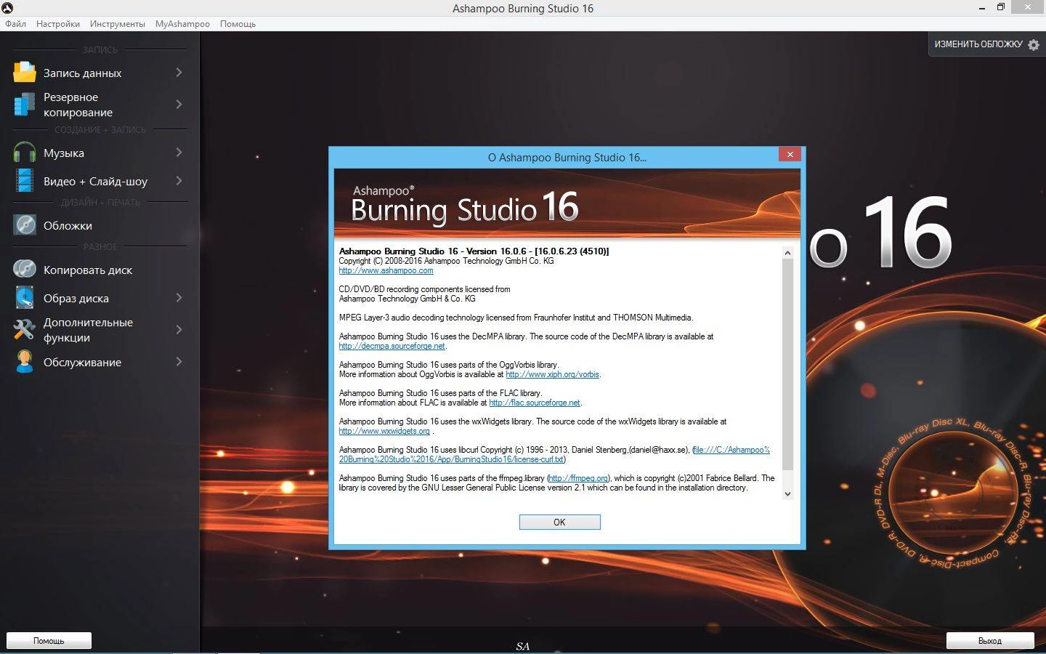Open the Инструменты menu
This screenshot has height=654, width=1046.
(118, 24)
